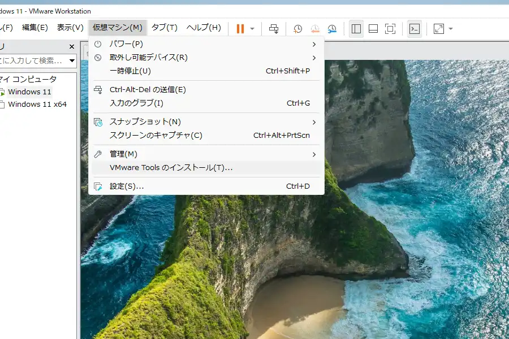This screenshot has height=339, width=509.
Task: Click the orange pause VM icon
Action: pyautogui.click(x=240, y=29)
